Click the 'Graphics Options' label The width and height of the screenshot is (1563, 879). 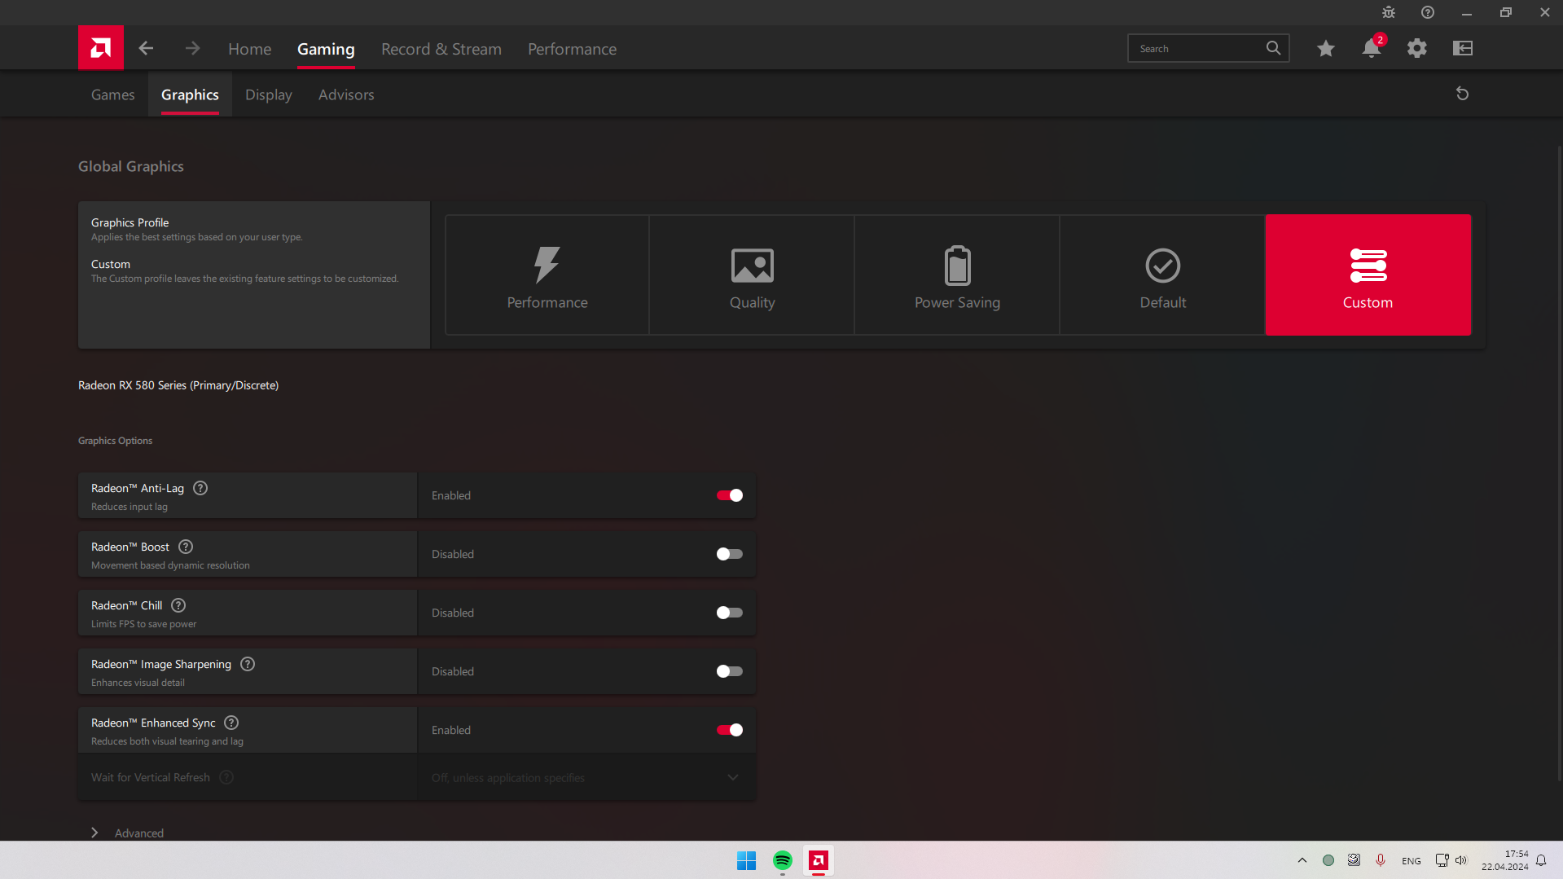pyautogui.click(x=115, y=441)
